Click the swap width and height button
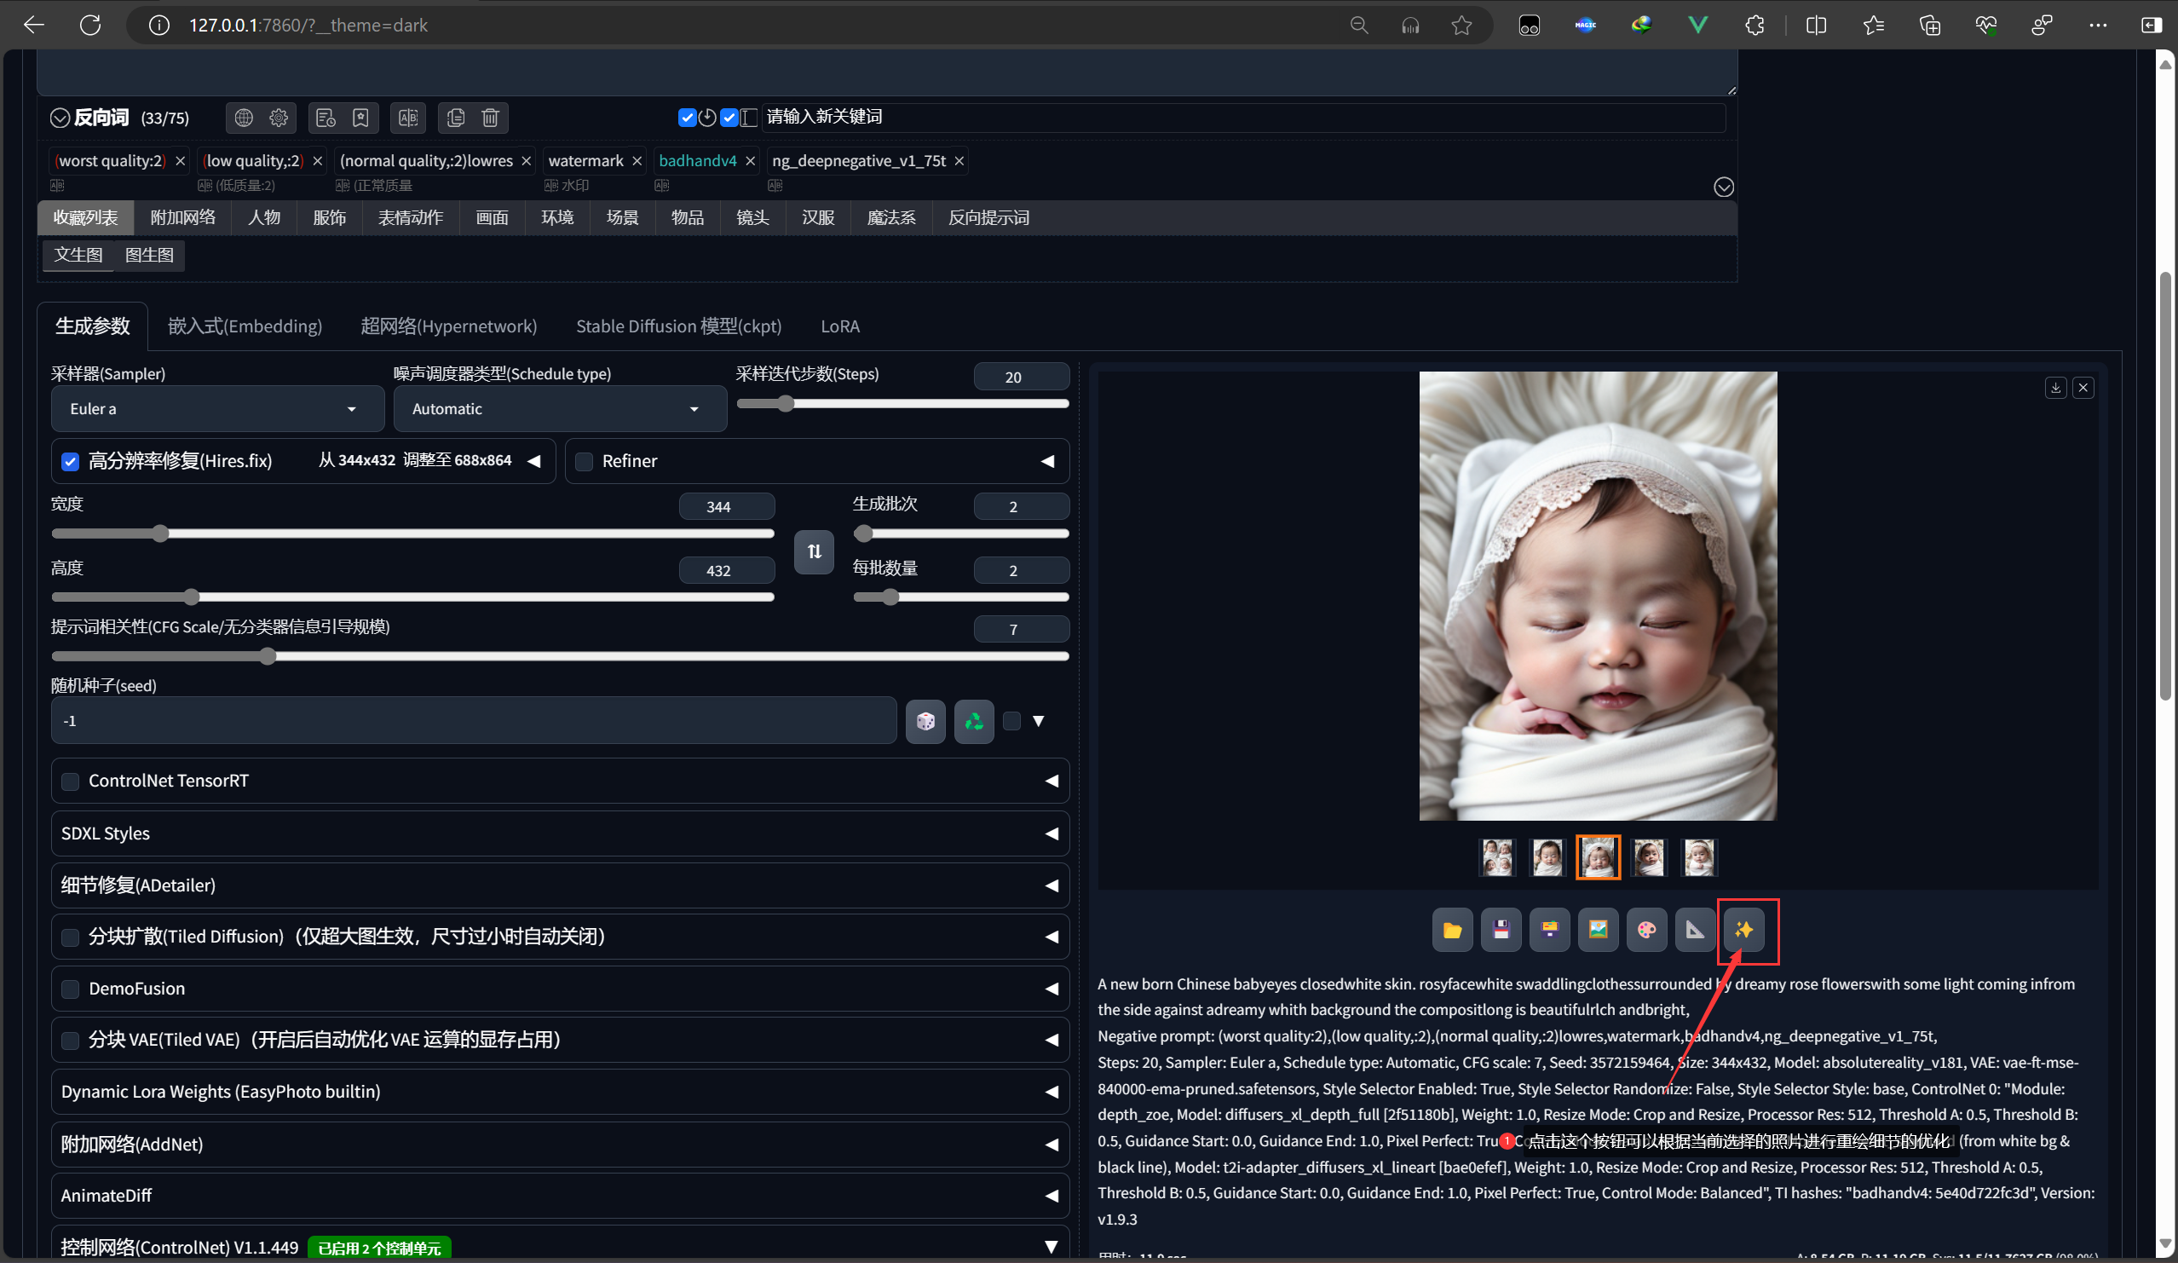Viewport: 2178px width, 1263px height. click(x=814, y=551)
